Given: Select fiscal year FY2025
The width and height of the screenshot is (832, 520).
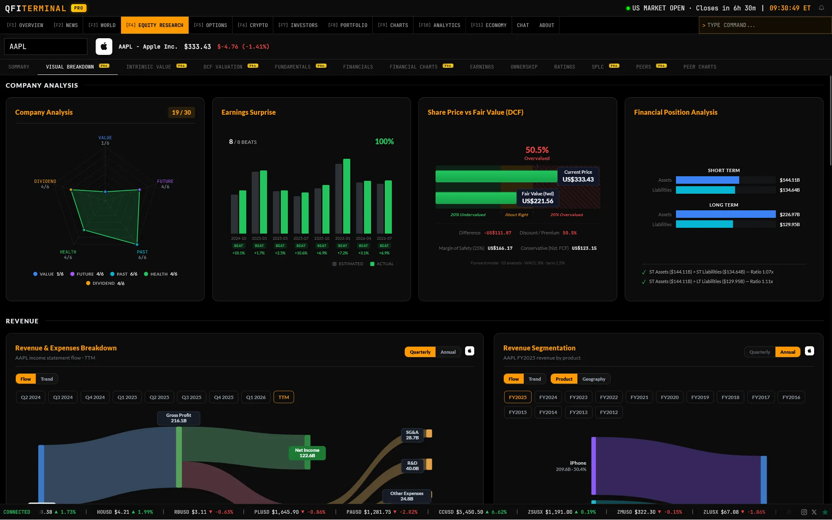Looking at the screenshot, I should [518, 397].
